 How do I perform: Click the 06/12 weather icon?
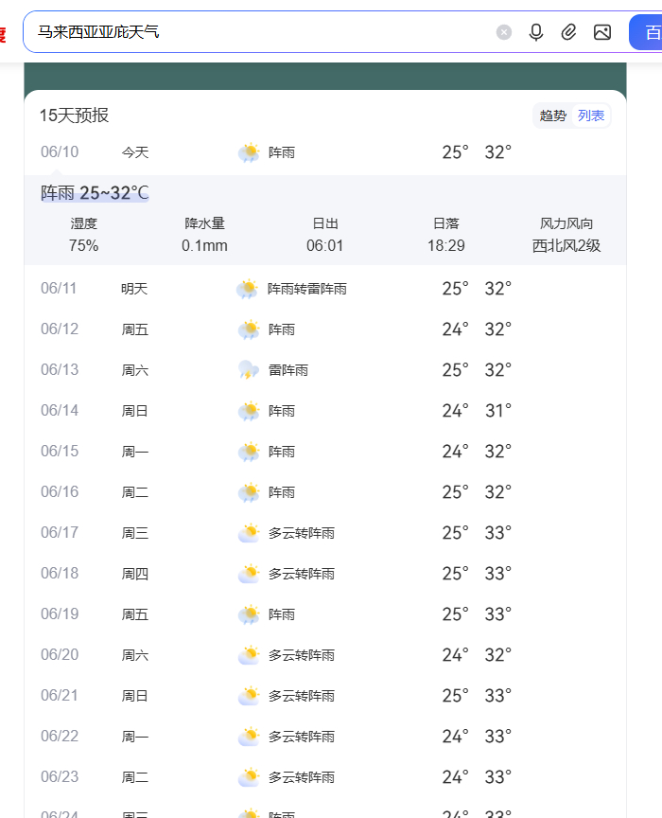249,329
